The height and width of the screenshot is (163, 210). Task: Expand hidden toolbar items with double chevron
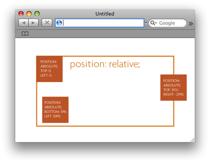point(191,24)
